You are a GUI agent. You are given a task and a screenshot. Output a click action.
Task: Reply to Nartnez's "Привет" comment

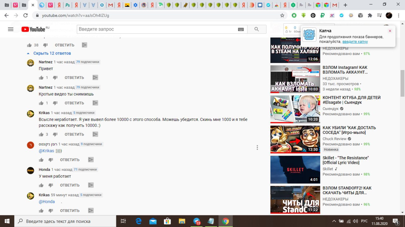tap(74, 78)
